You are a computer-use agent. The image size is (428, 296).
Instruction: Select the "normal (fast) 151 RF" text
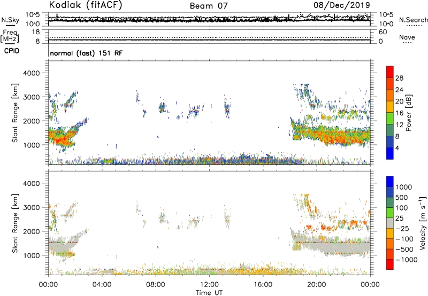click(x=86, y=53)
